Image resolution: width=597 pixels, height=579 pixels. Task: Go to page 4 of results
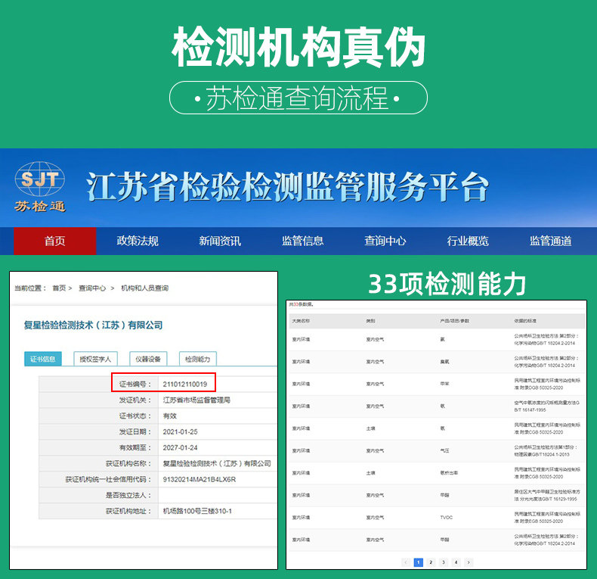pyautogui.click(x=456, y=562)
